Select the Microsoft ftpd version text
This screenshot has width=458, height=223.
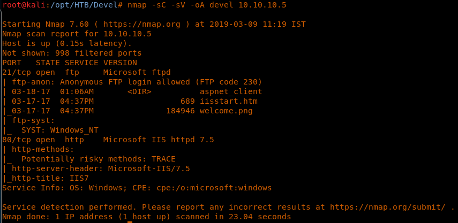coord(137,72)
